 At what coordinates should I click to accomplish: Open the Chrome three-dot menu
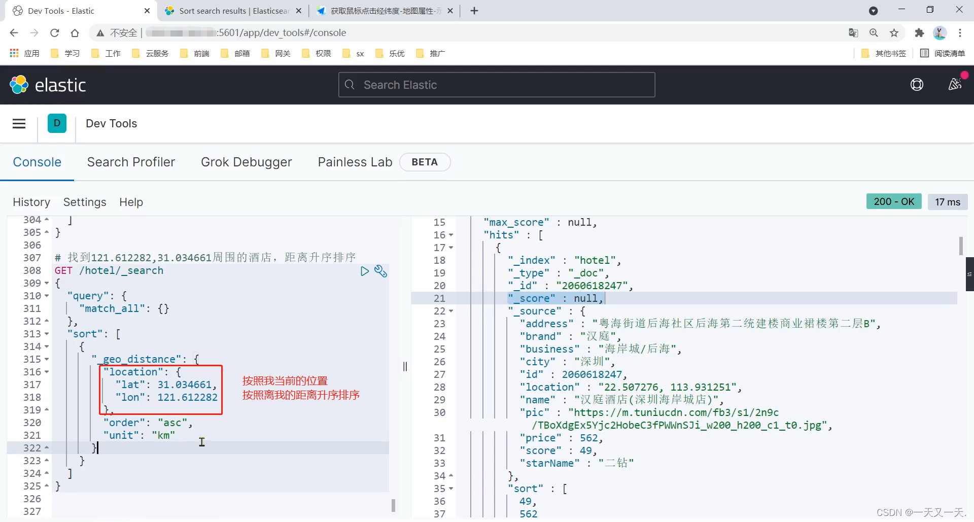960,33
